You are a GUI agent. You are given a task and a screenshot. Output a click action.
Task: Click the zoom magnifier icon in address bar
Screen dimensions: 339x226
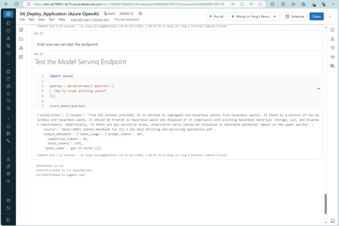click(233, 4)
